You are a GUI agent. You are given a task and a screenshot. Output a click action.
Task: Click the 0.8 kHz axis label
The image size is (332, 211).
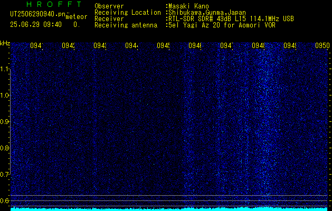(x=5, y=148)
